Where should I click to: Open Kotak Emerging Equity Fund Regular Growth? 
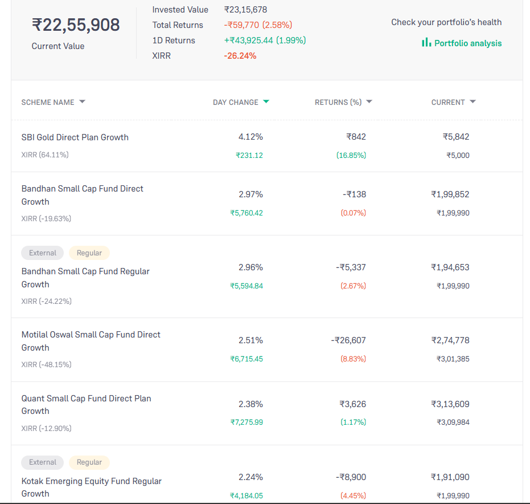click(91, 487)
